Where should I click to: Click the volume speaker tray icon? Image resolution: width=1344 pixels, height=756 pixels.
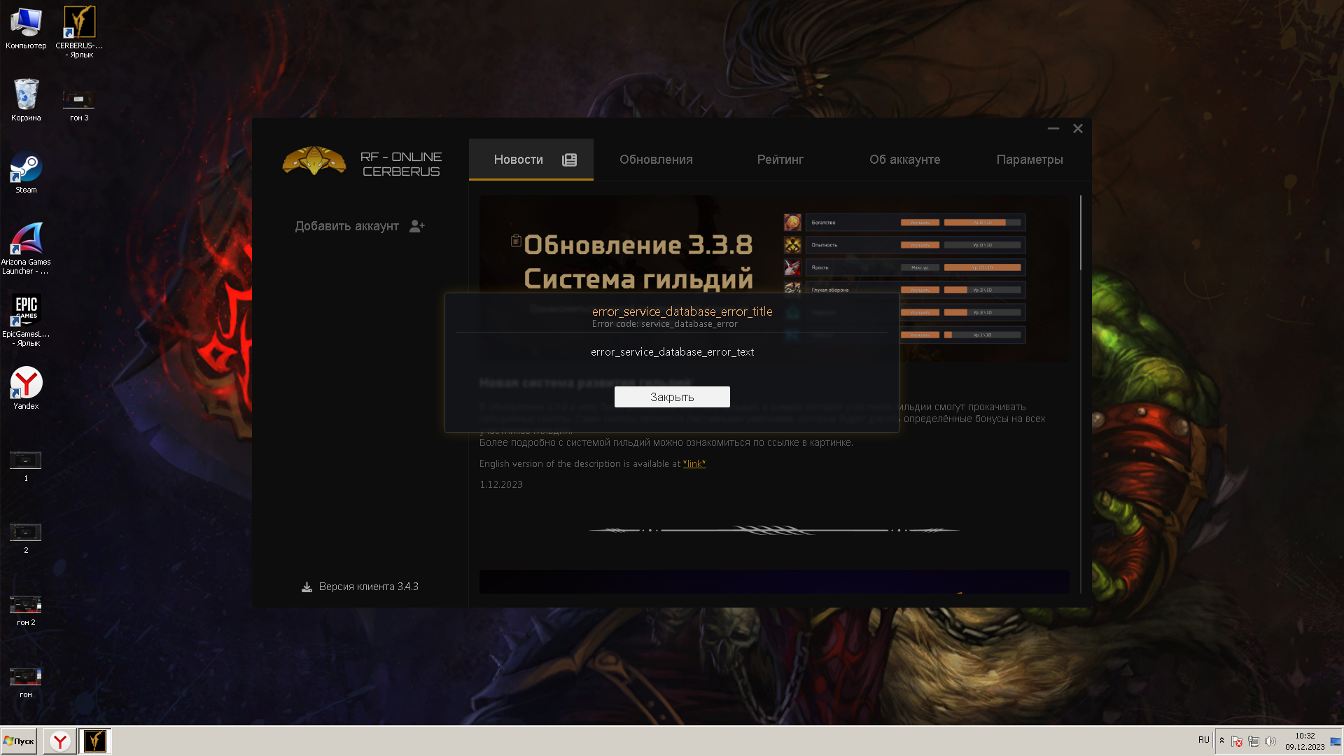point(1270,741)
